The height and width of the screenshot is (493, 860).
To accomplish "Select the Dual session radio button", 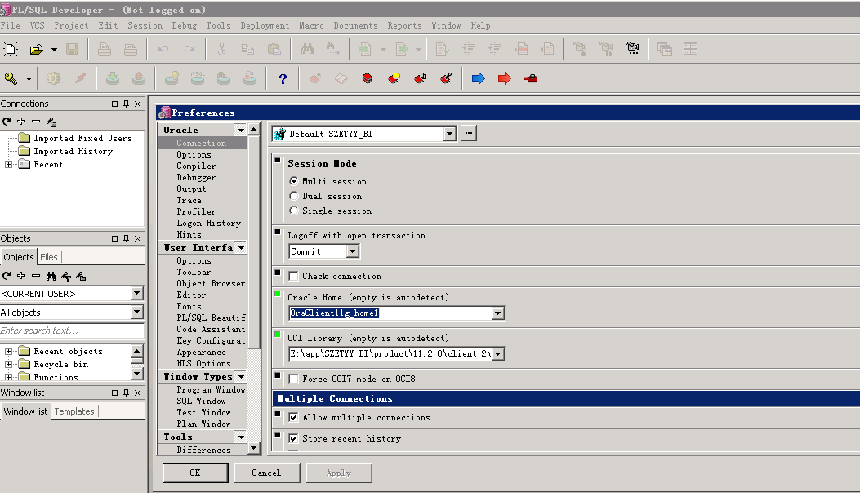I will (294, 196).
